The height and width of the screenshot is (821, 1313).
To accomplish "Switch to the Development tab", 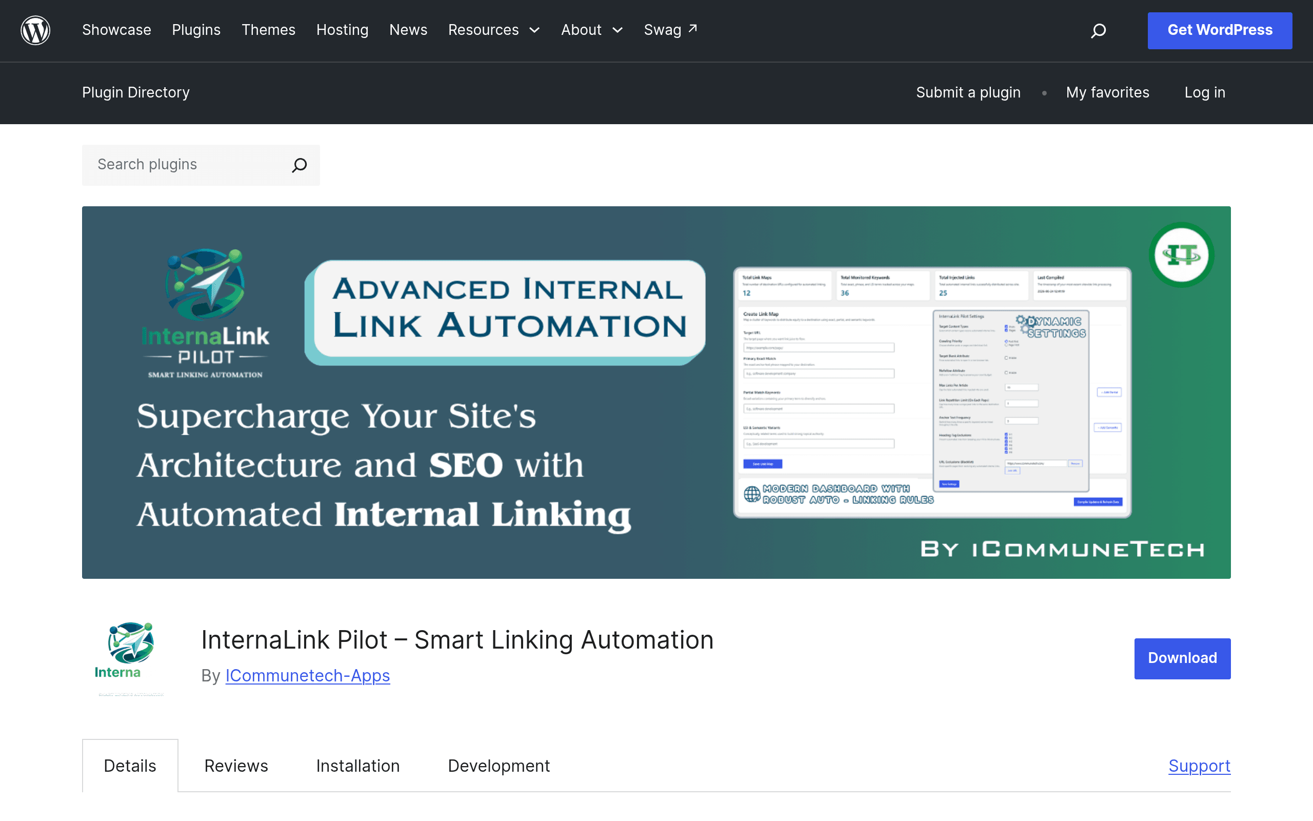I will coord(499,766).
